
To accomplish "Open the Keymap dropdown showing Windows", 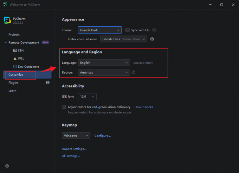I will (76, 136).
